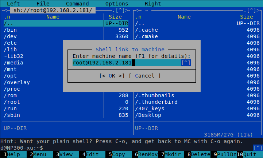Open the Options menu
The width and height of the screenshot is (263, 158).
(116, 4)
